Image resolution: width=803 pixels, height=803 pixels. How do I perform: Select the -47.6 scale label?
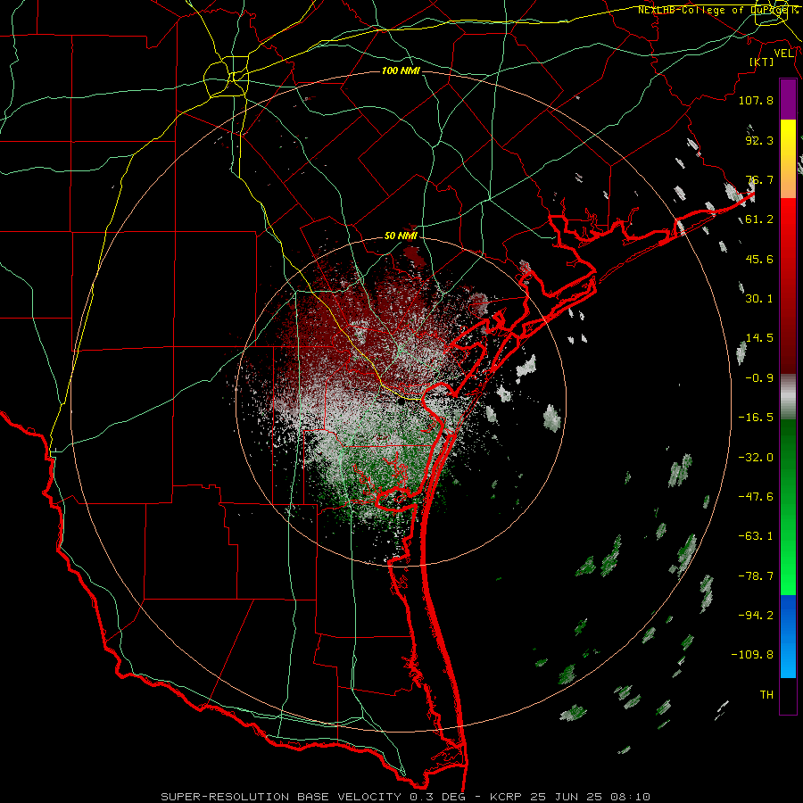756,497
